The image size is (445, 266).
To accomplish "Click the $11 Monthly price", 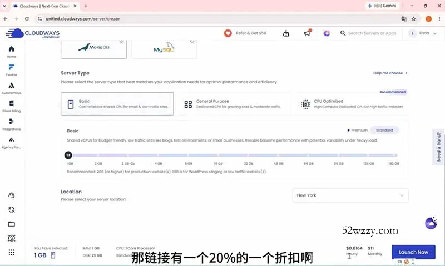I will (374, 251).
